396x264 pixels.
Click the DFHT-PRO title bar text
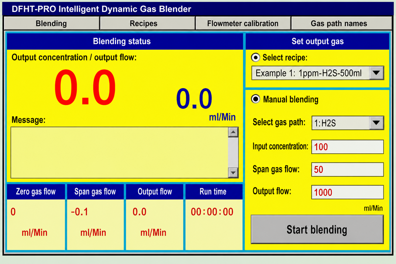(101, 9)
